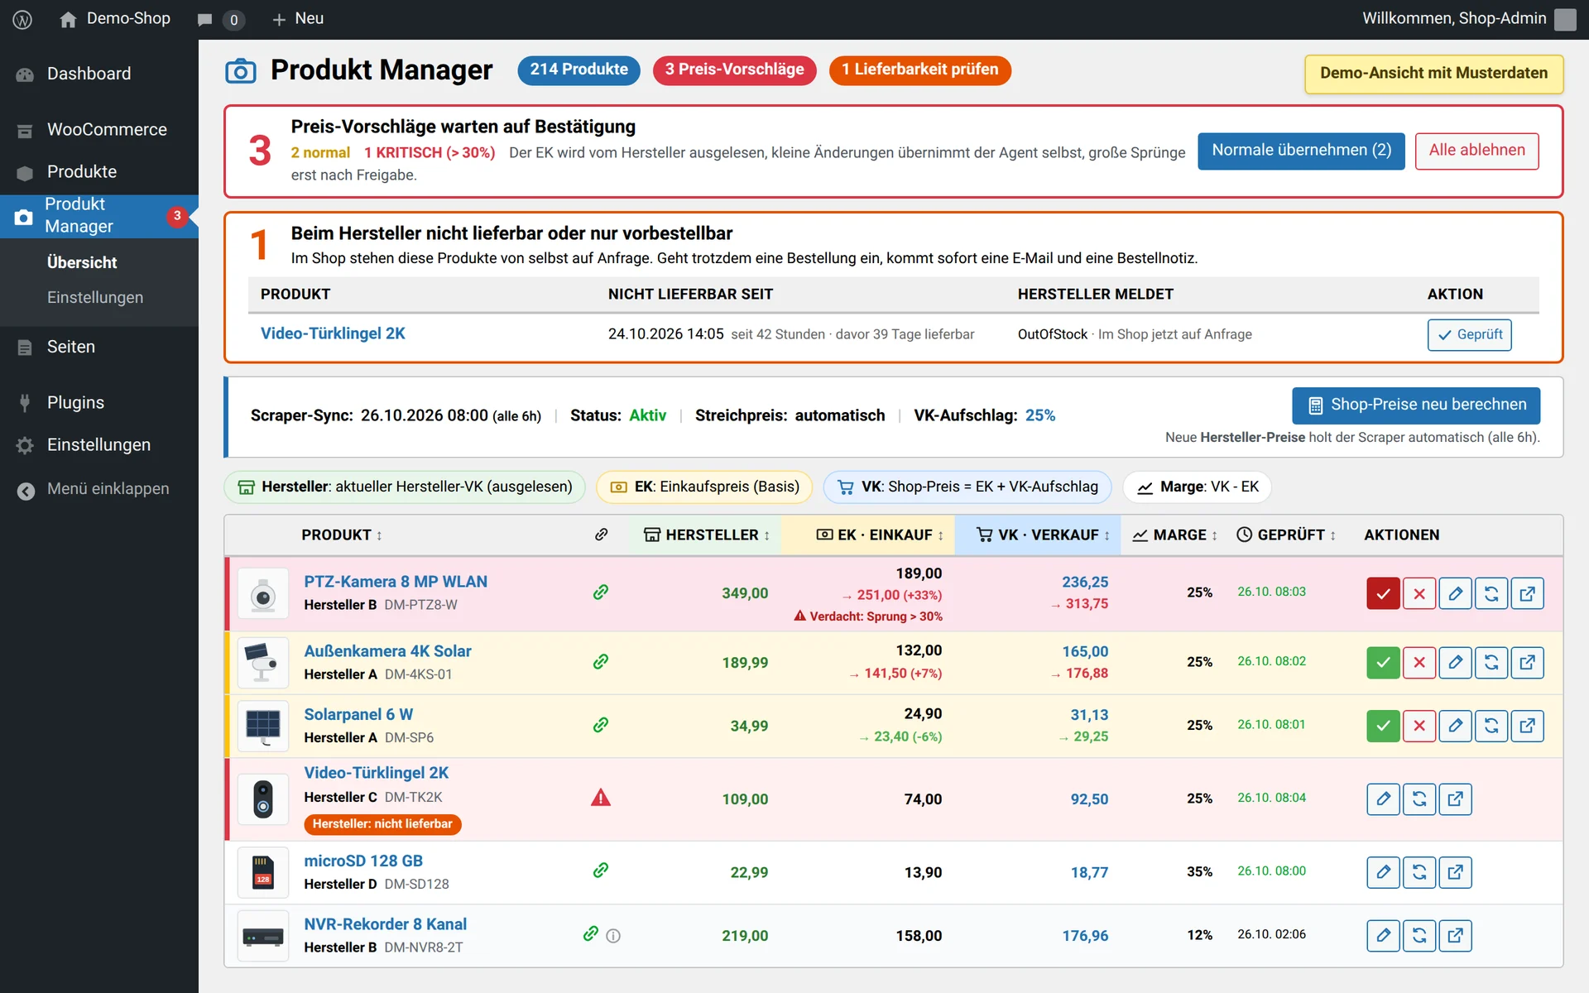Collapse menu via Menü einklappen
Image resolution: width=1589 pixels, height=993 pixels.
click(x=99, y=489)
